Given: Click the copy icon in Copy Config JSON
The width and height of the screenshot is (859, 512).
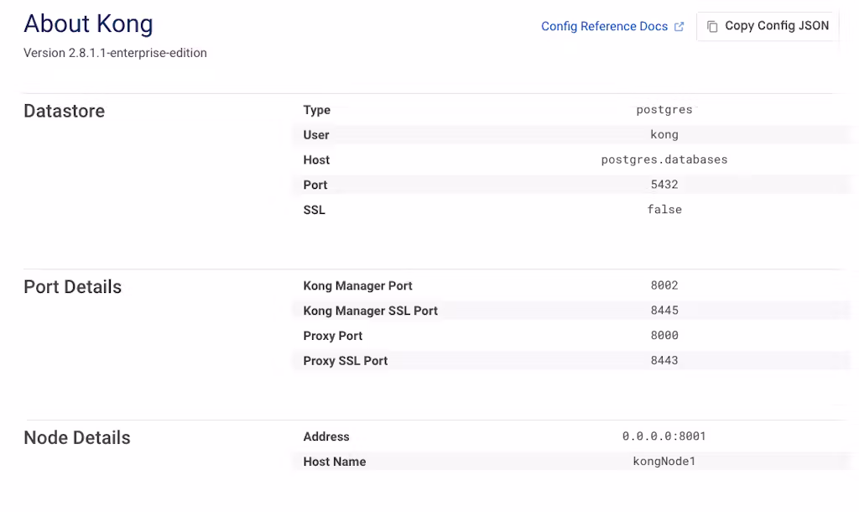Looking at the screenshot, I should [x=712, y=26].
